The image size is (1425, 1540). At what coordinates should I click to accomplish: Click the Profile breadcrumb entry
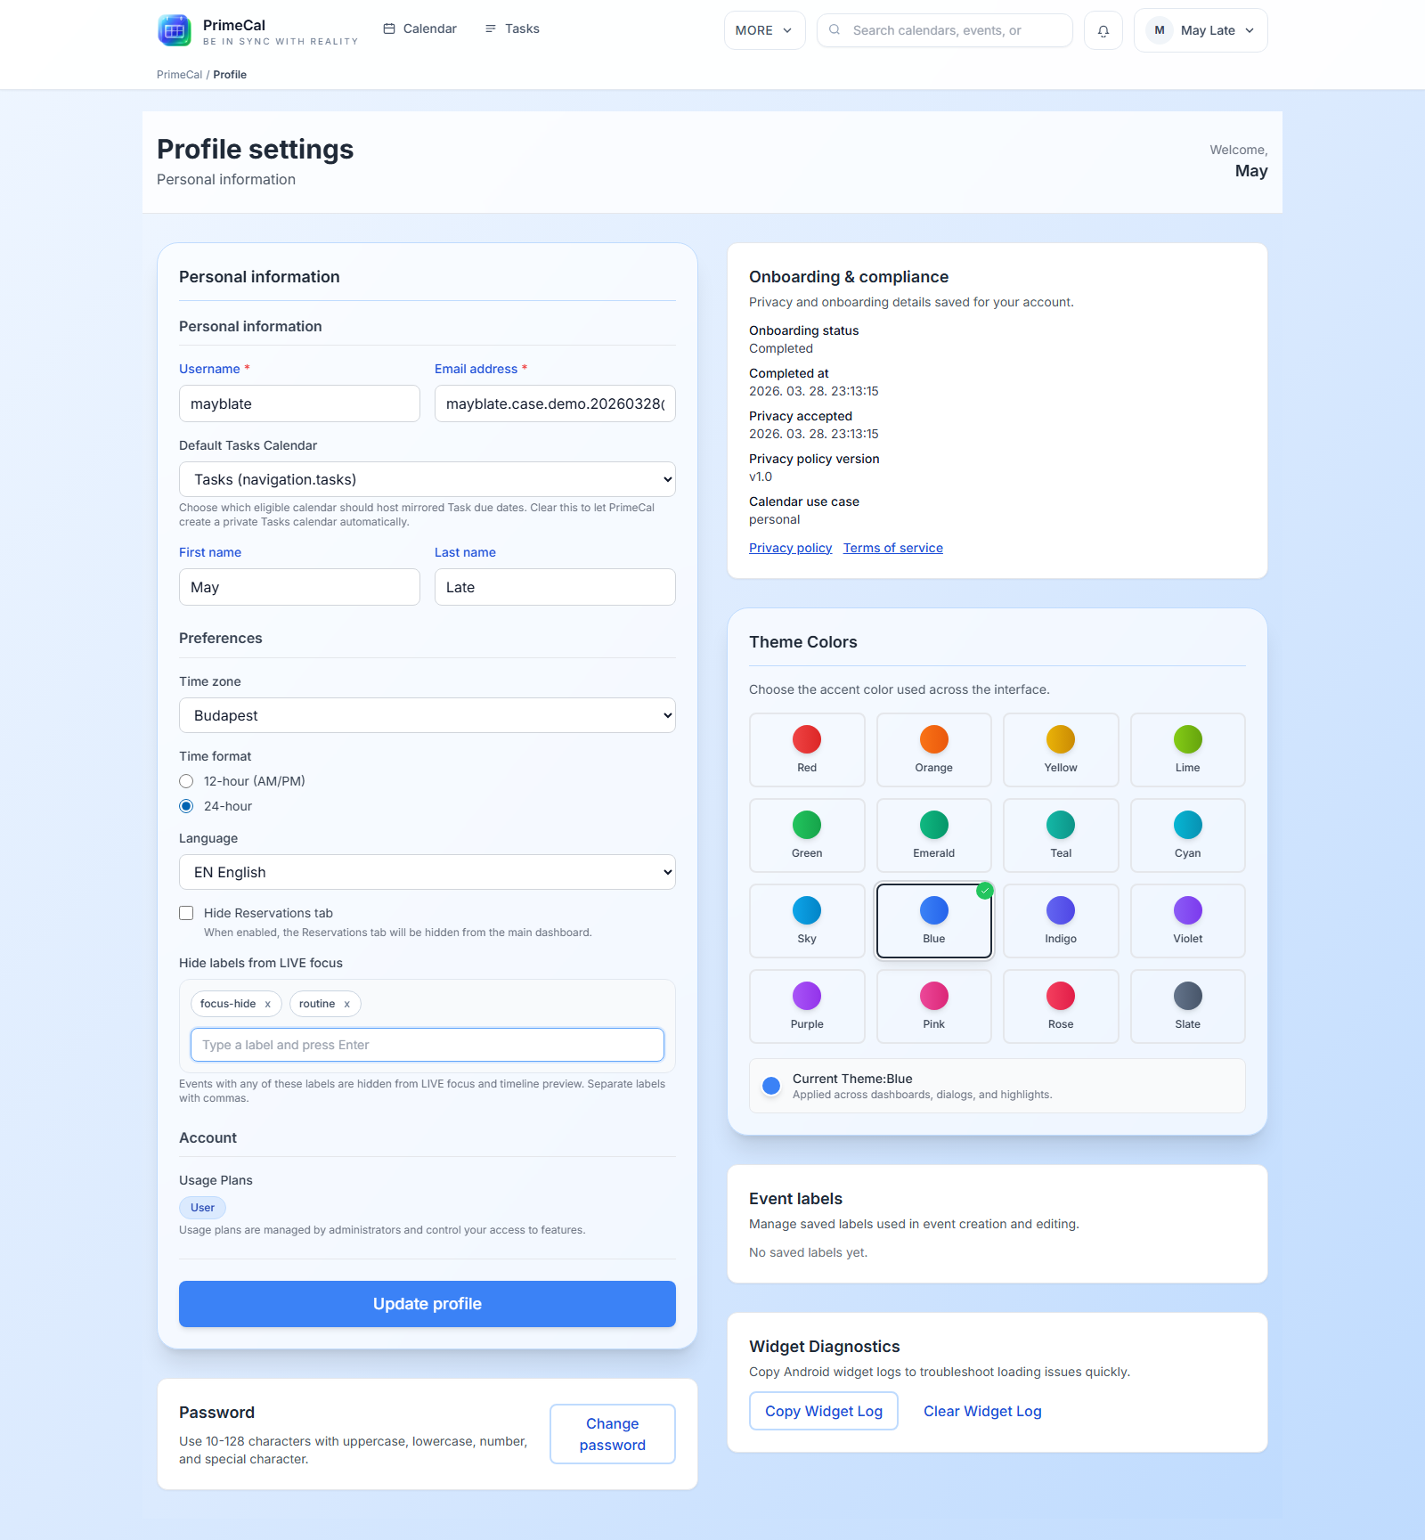click(x=230, y=75)
